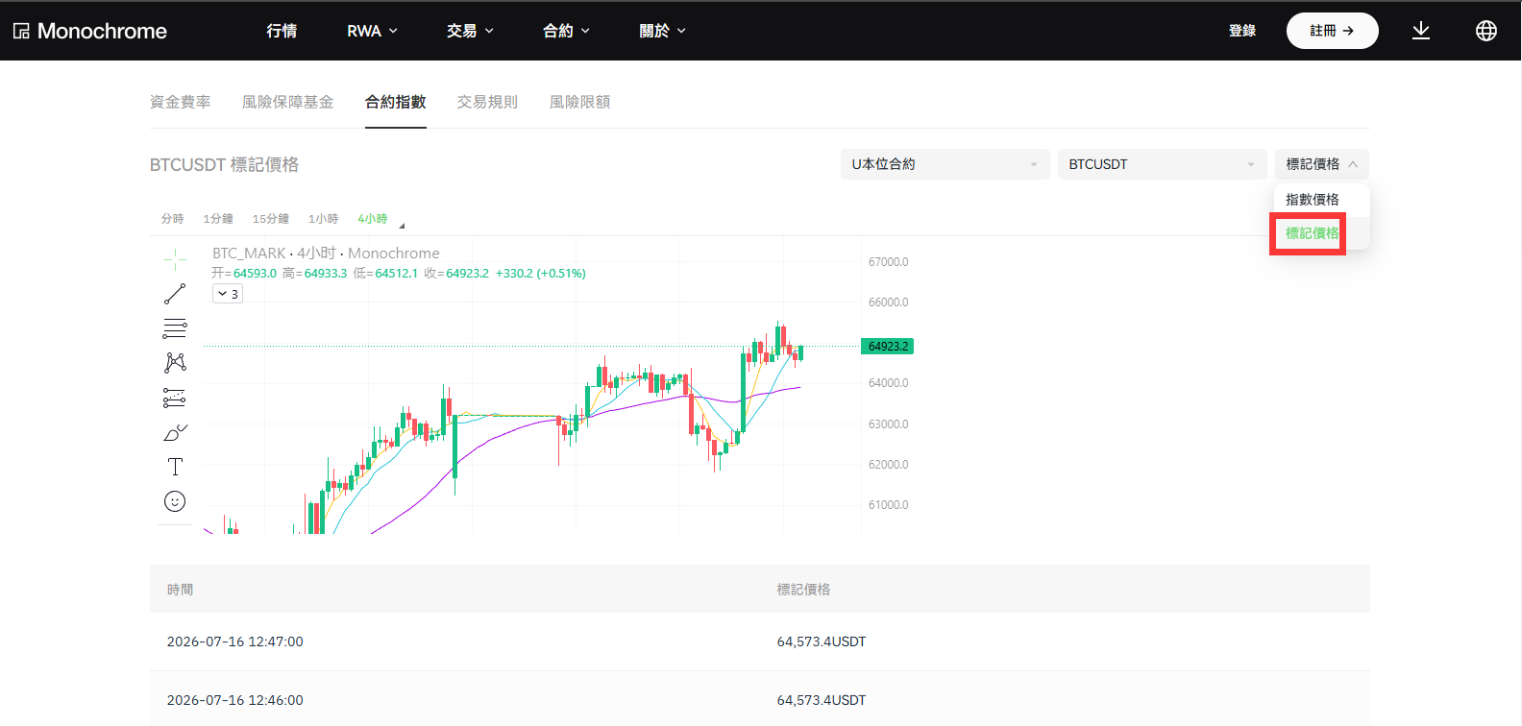The height and width of the screenshot is (726, 1522).
Task: Switch to the 交易規則 tab
Action: (x=488, y=102)
